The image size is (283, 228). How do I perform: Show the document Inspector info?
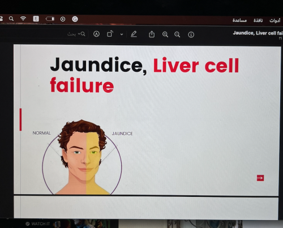point(191,35)
